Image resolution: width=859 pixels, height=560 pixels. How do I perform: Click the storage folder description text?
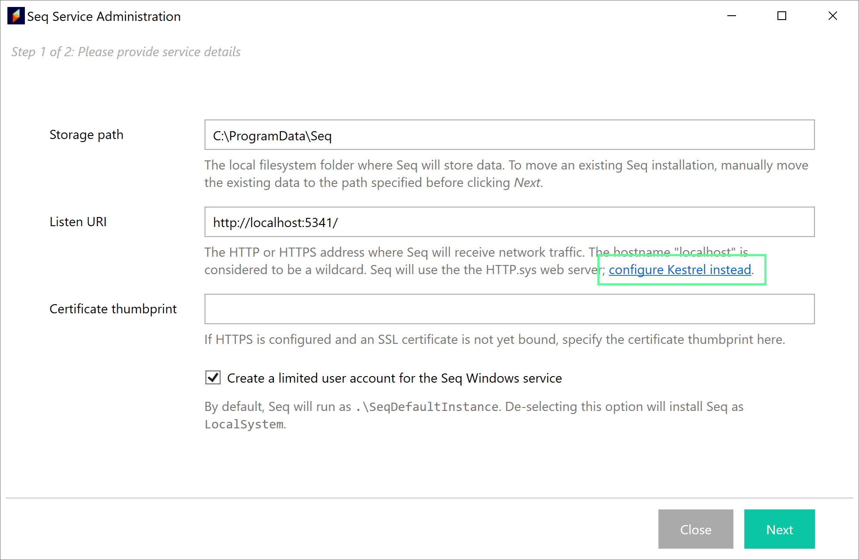(506, 173)
